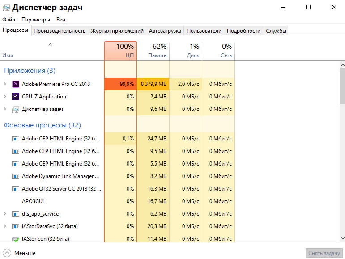Select the Фоновые процессы (32) group header

point(43,125)
